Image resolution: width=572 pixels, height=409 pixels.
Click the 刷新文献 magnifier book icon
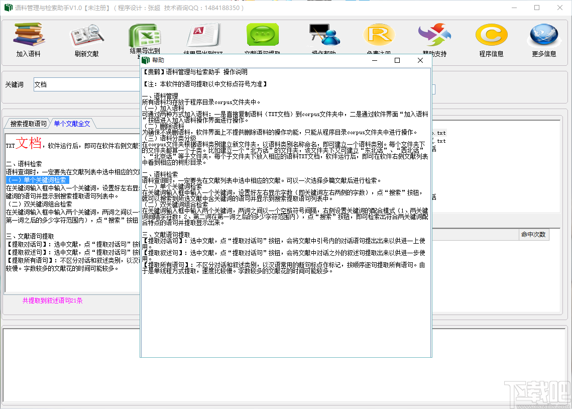[x=86, y=35]
